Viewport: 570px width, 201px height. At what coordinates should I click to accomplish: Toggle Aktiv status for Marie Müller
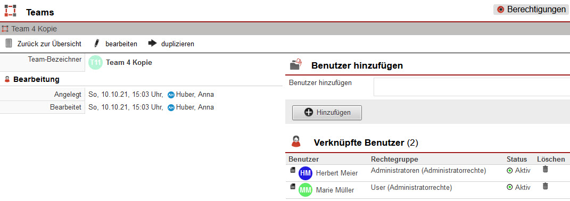click(x=518, y=187)
